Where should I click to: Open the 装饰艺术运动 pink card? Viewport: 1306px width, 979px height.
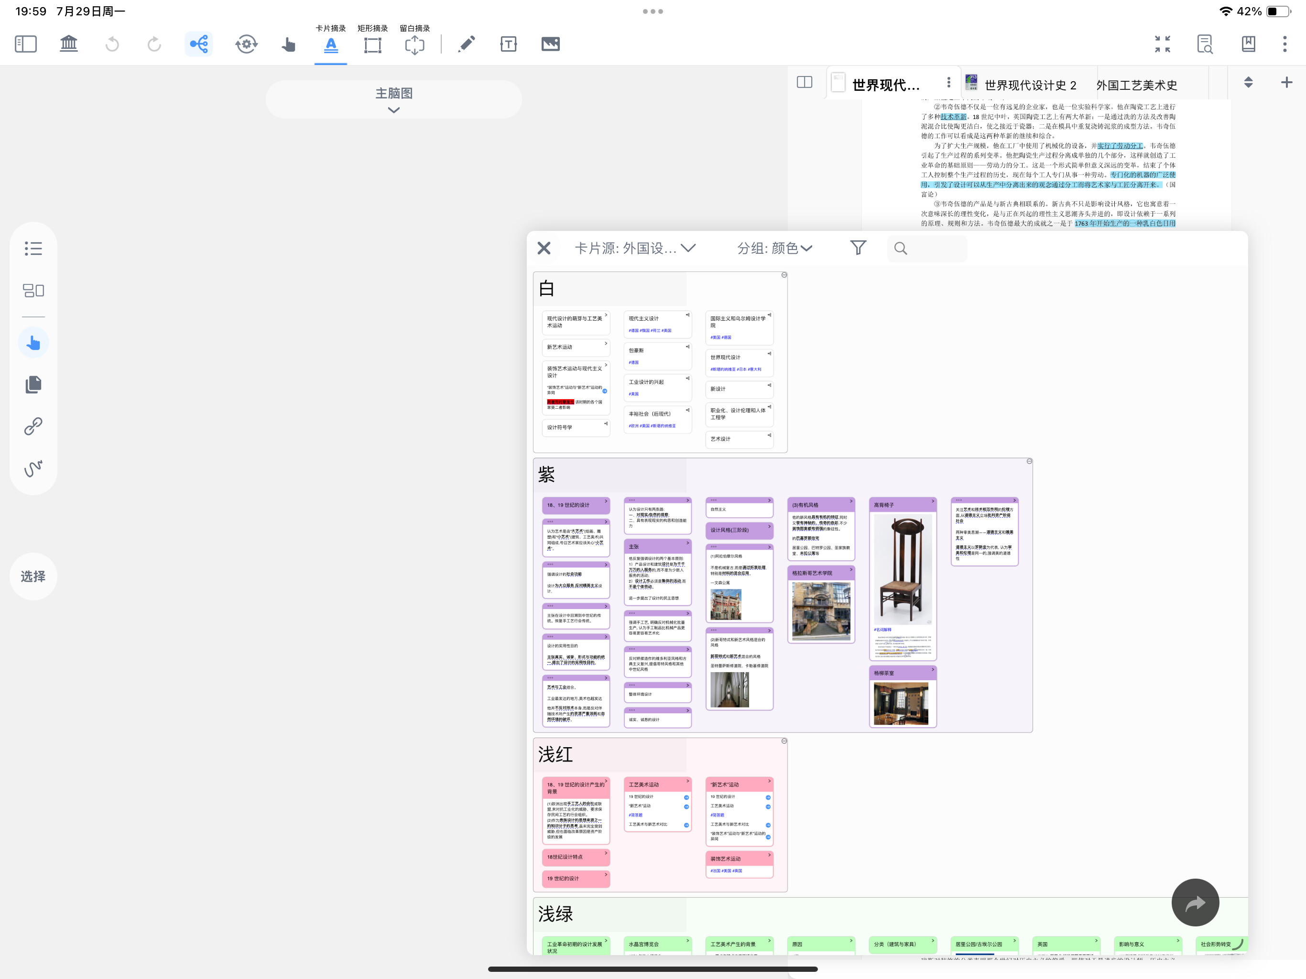pyautogui.click(x=739, y=864)
